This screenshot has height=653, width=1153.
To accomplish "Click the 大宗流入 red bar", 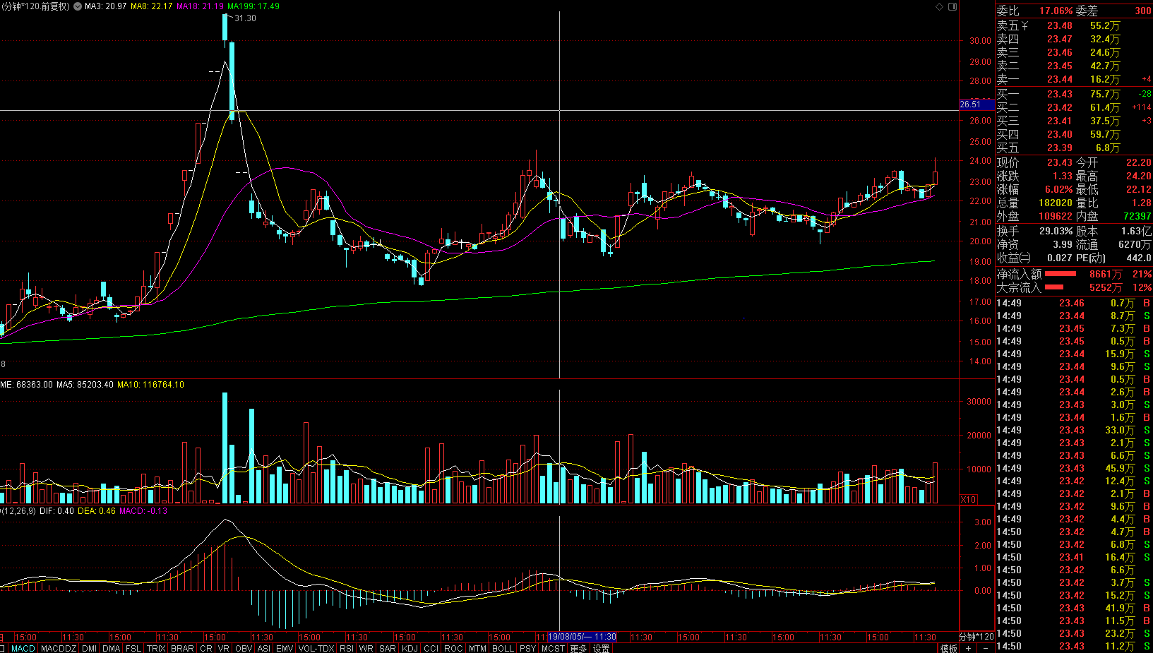I will click(1054, 287).
